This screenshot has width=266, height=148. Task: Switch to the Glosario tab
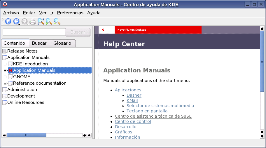click(62, 43)
